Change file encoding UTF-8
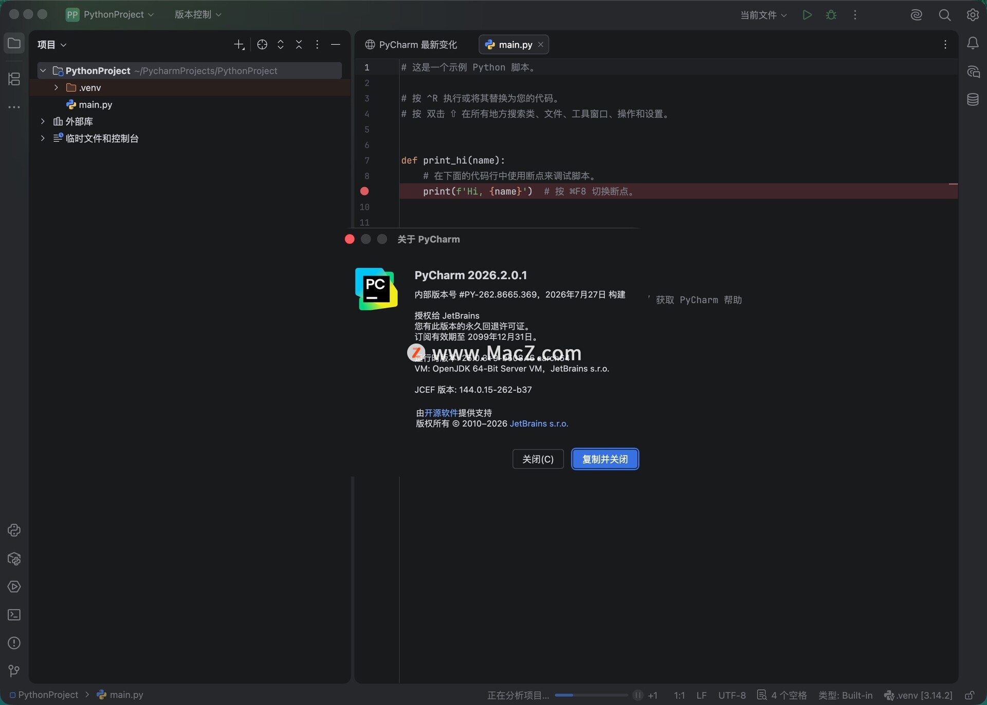 (732, 695)
